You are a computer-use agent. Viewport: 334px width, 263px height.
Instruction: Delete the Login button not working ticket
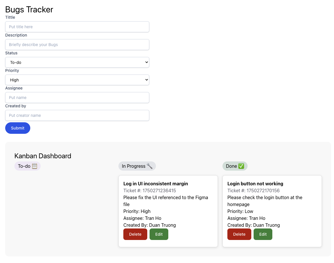pos(239,234)
